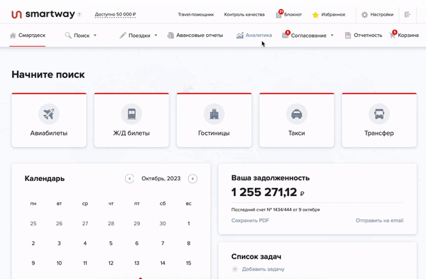Click Сохранить PDF link
This screenshot has height=279, width=426.
pos(250,221)
